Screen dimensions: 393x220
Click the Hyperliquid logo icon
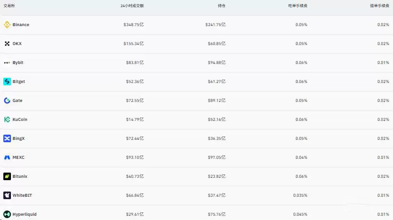coord(7,214)
